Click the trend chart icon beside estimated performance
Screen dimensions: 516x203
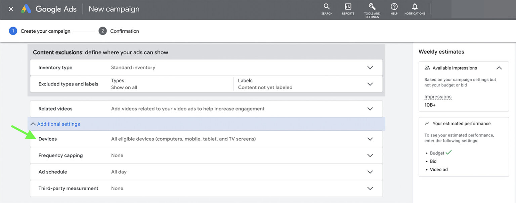427,123
